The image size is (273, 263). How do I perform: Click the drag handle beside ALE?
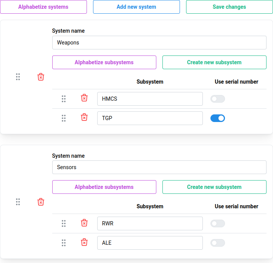click(x=64, y=242)
